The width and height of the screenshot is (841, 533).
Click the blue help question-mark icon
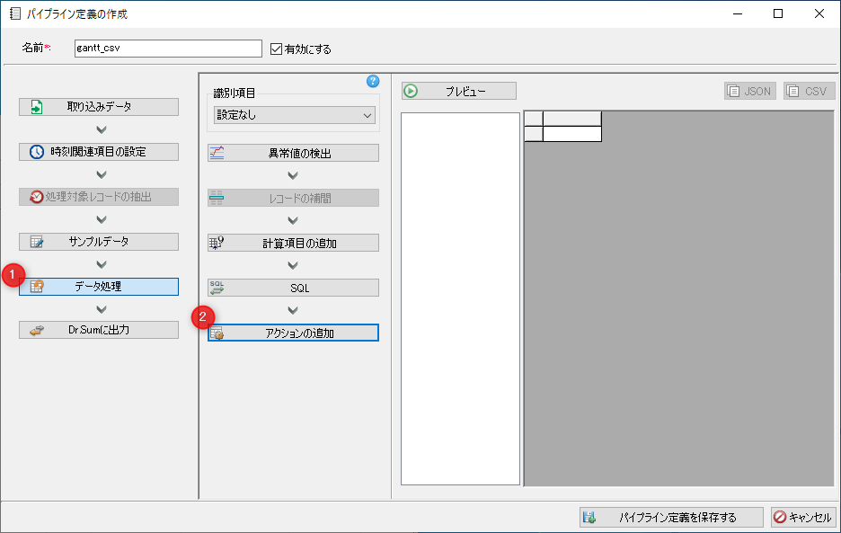click(373, 81)
